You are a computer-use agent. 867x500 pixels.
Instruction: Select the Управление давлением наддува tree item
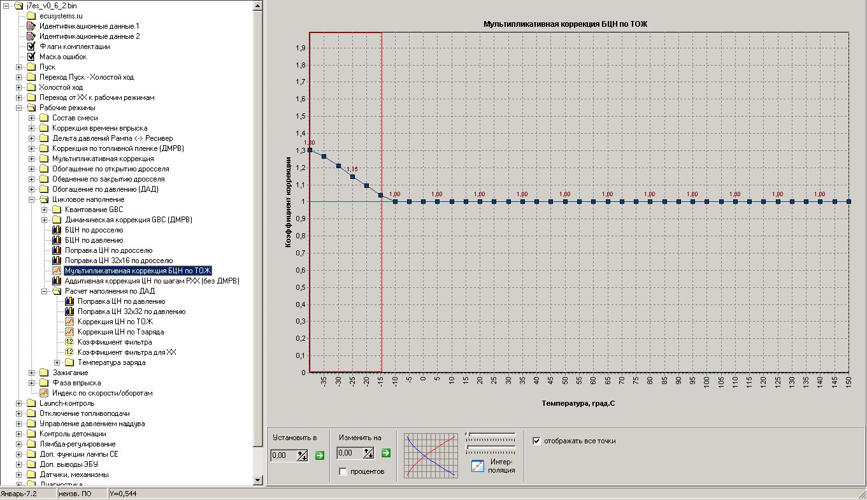(x=92, y=424)
